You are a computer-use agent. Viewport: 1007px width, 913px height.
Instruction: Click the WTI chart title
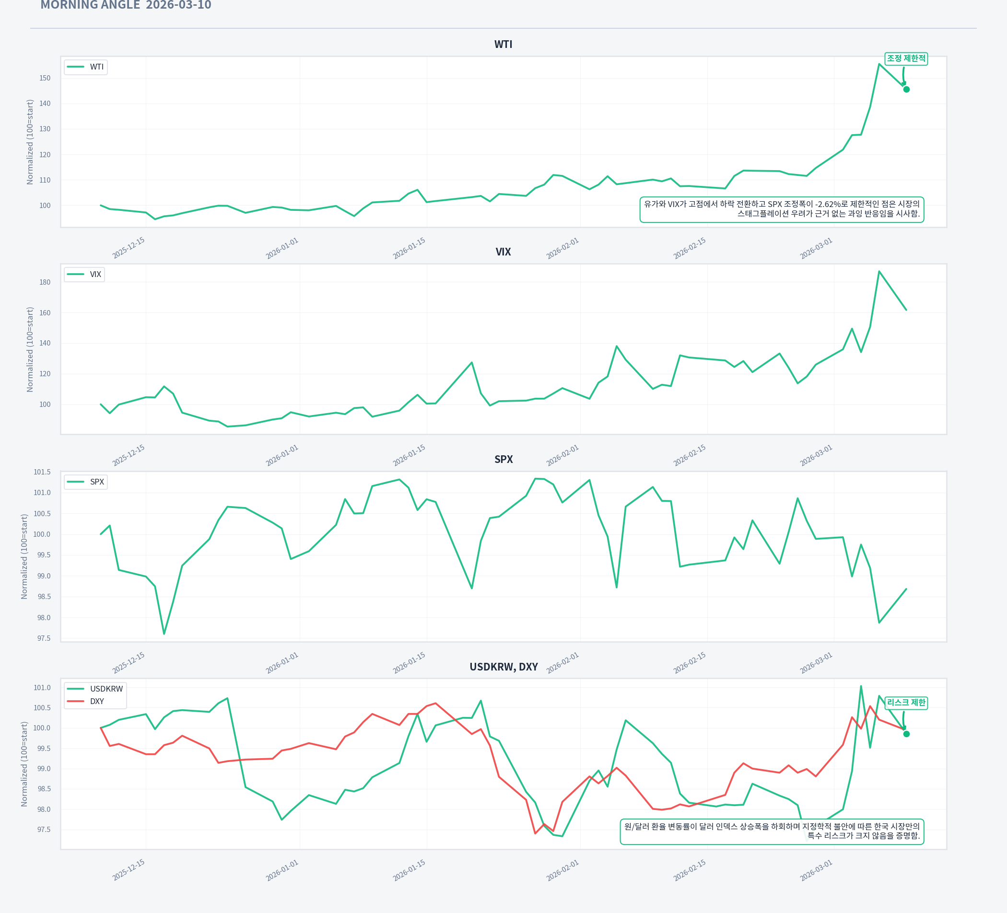[503, 45]
